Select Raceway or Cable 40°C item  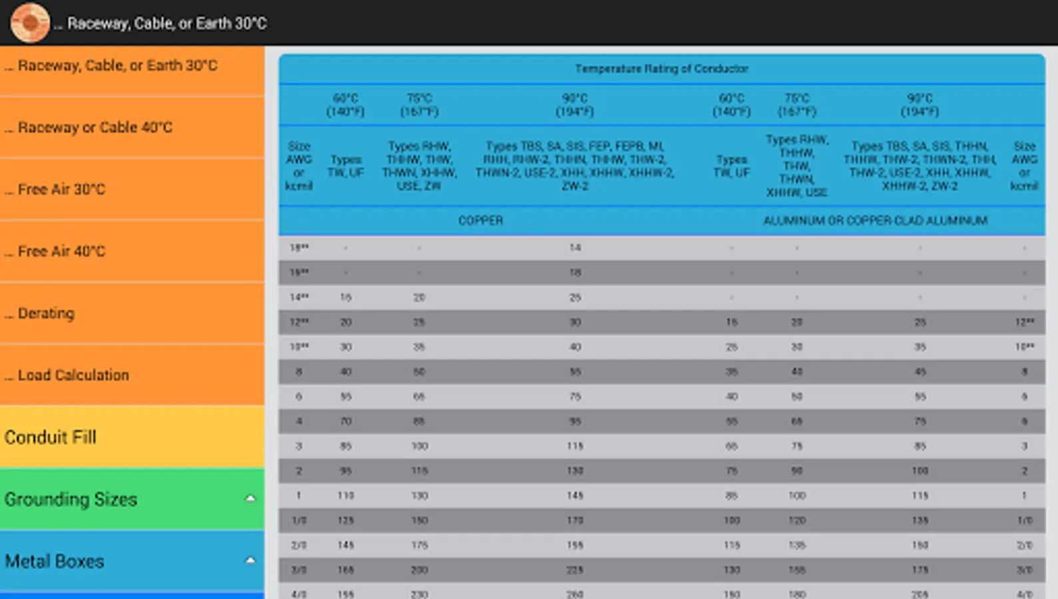click(132, 127)
